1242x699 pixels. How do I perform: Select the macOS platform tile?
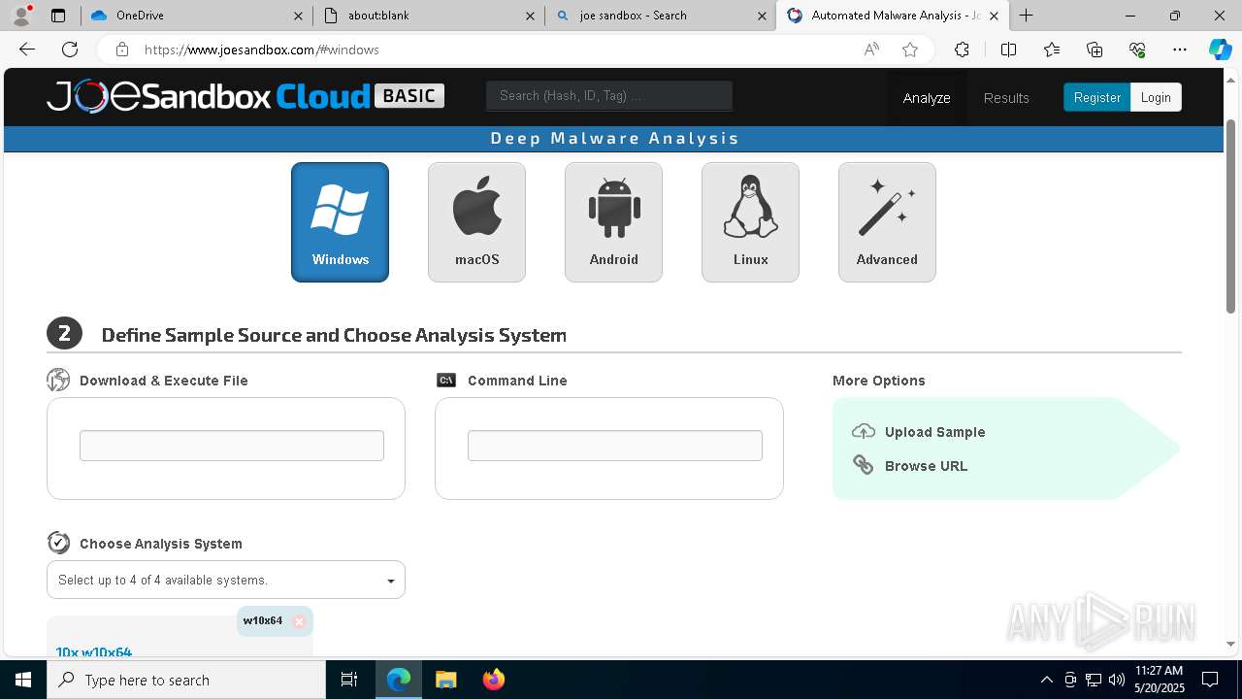click(x=476, y=222)
